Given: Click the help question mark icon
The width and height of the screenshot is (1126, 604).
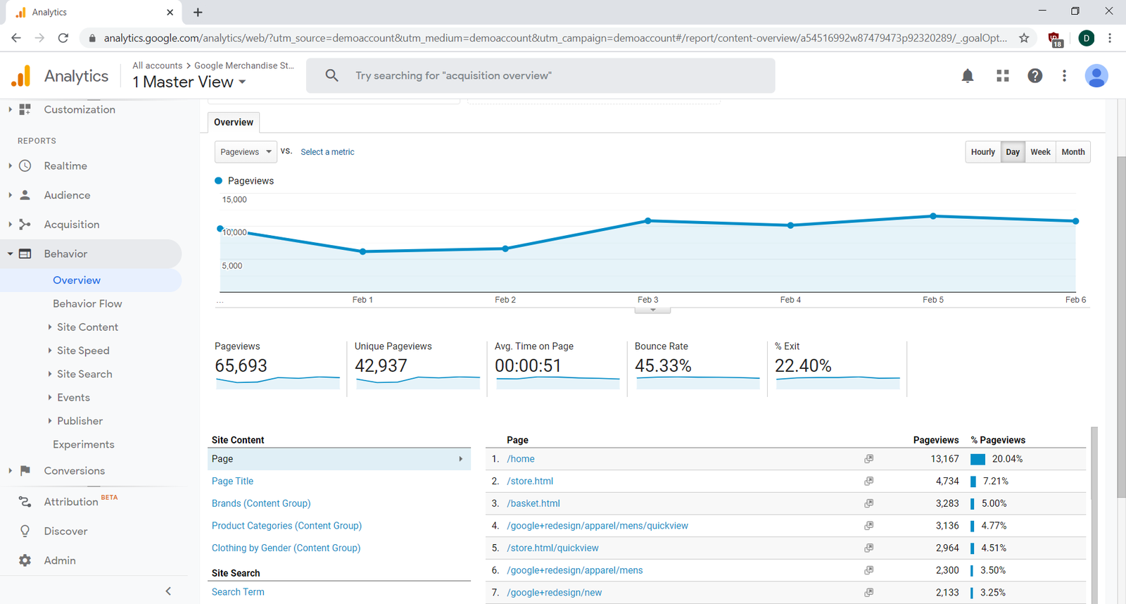Looking at the screenshot, I should click(x=1035, y=76).
